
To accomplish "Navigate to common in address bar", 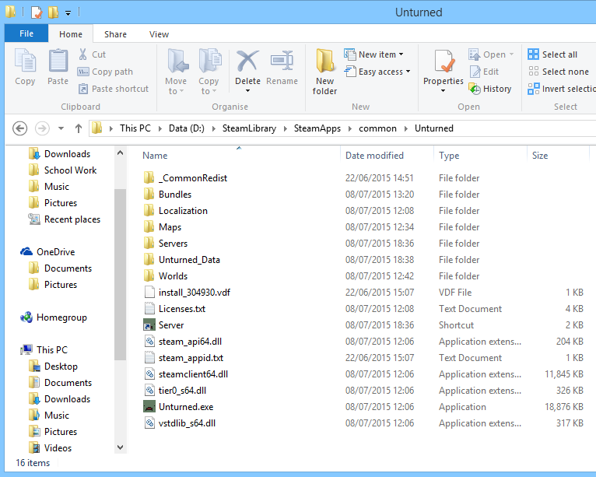I will click(x=377, y=128).
